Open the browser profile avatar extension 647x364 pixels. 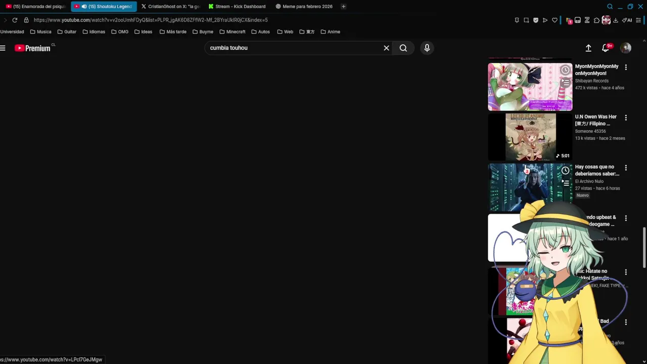click(606, 20)
